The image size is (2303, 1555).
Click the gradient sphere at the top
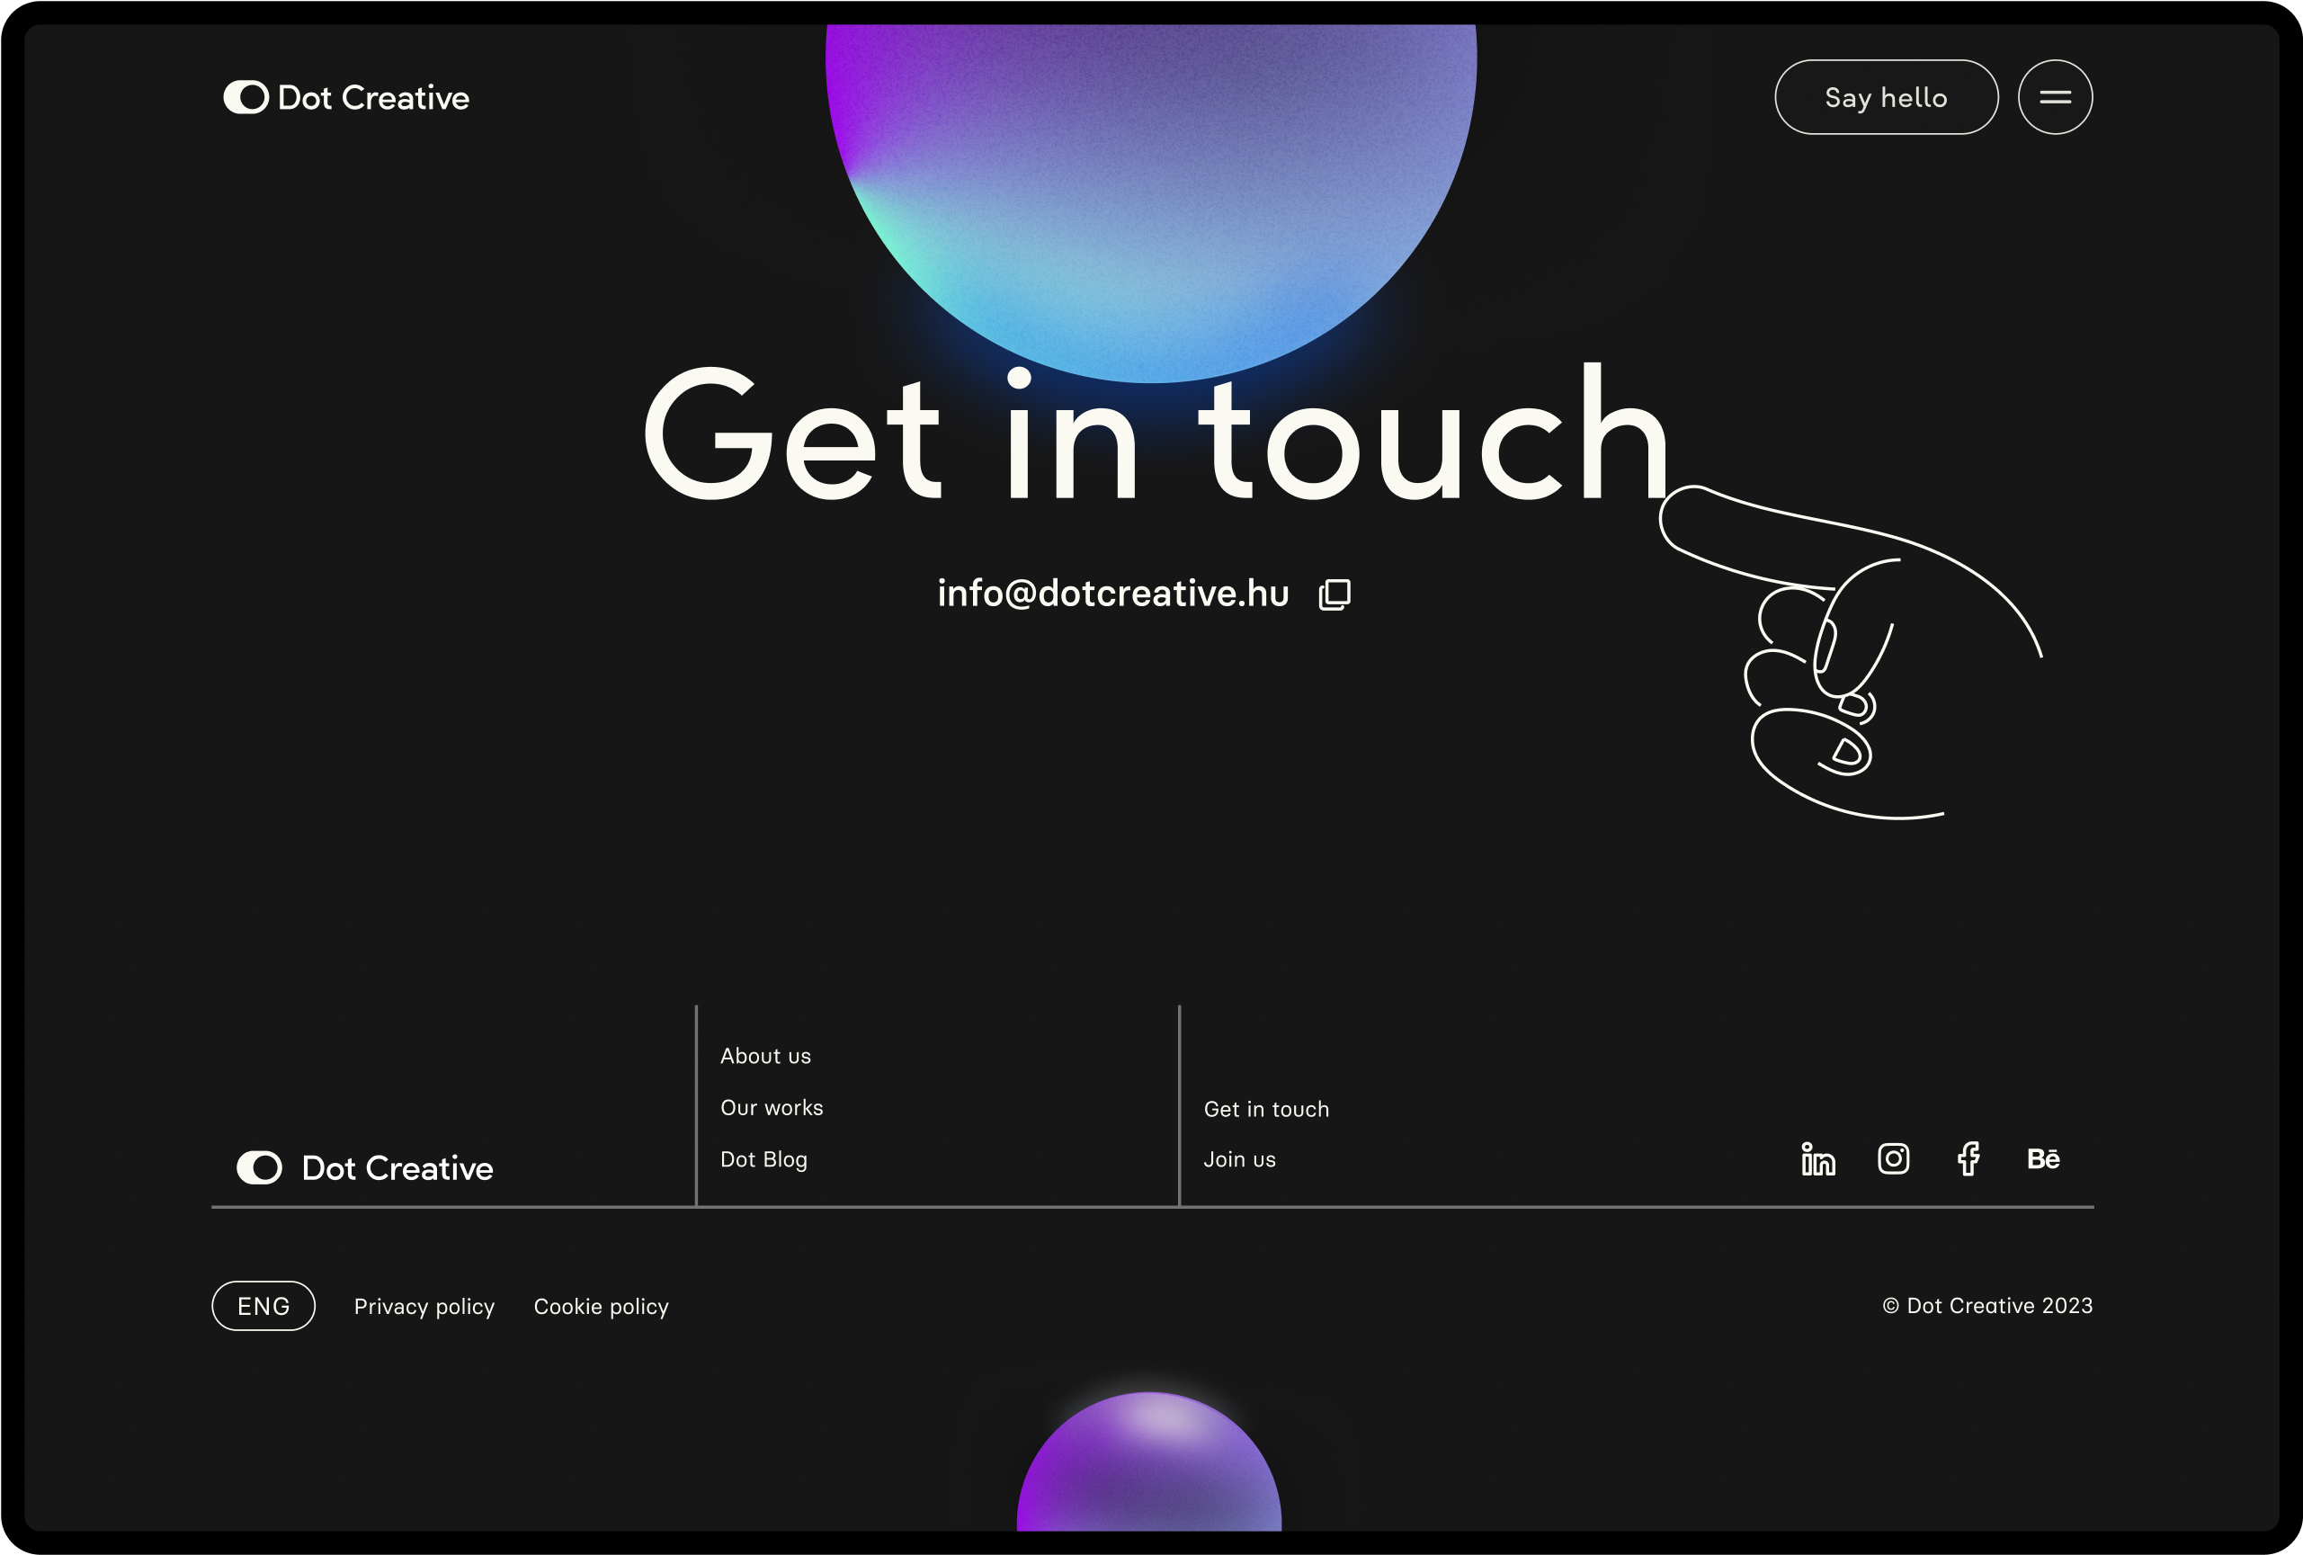click(1150, 203)
